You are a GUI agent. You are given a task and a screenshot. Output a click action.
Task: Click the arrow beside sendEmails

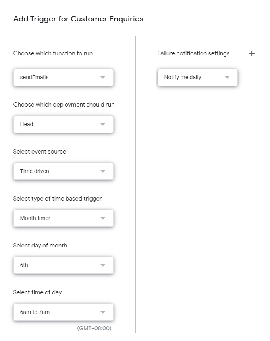click(103, 78)
